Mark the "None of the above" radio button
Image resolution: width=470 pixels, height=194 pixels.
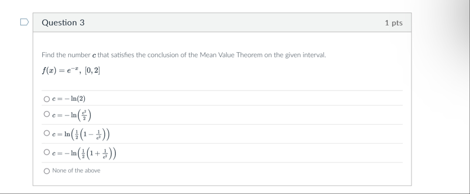click(x=47, y=171)
